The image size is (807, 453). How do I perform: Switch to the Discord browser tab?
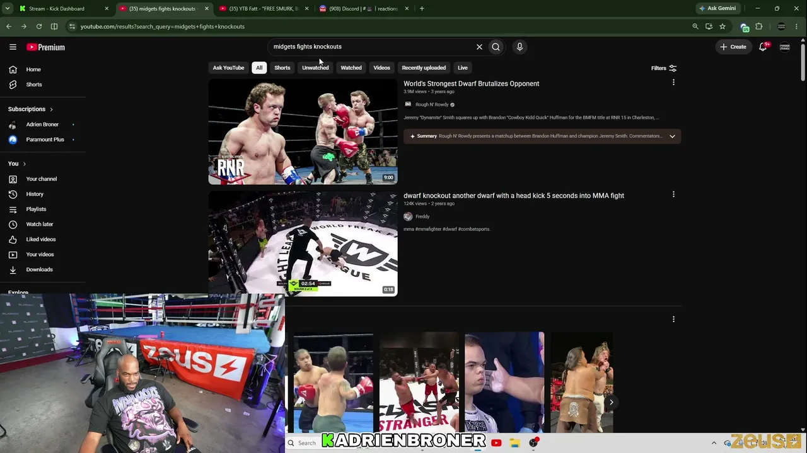coord(364,9)
